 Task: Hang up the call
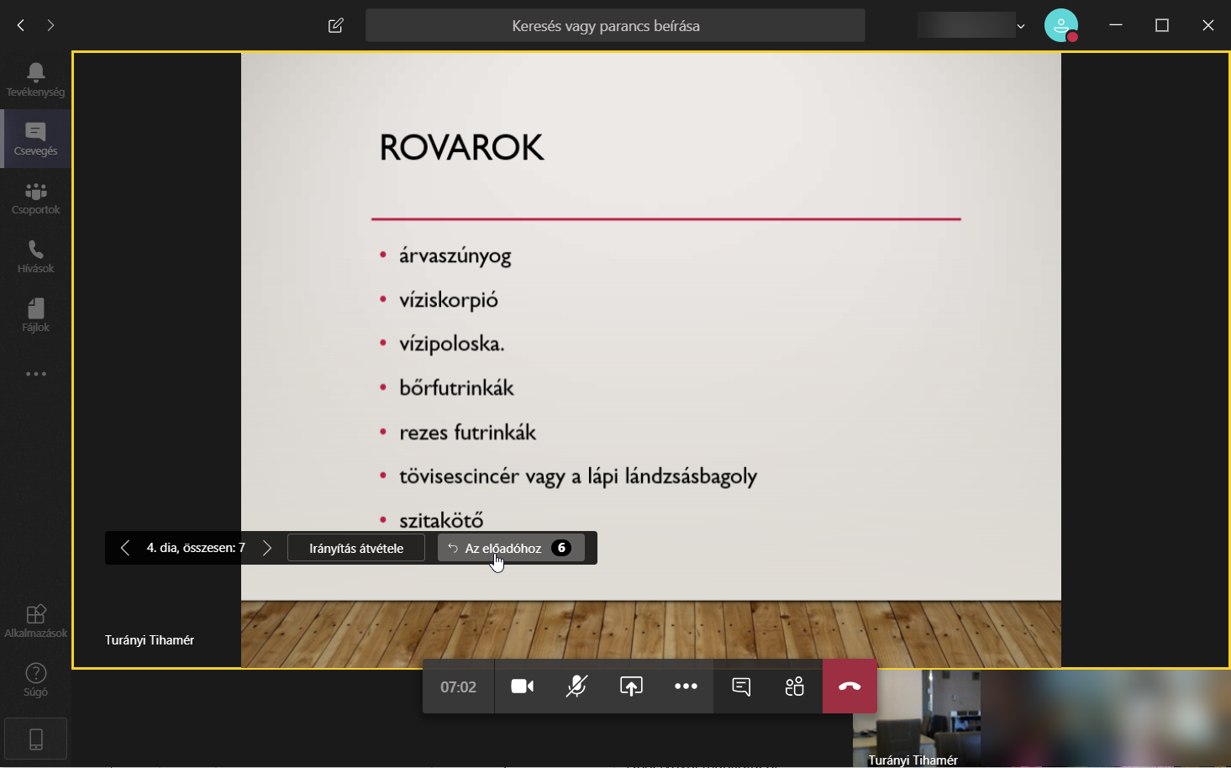(x=850, y=686)
